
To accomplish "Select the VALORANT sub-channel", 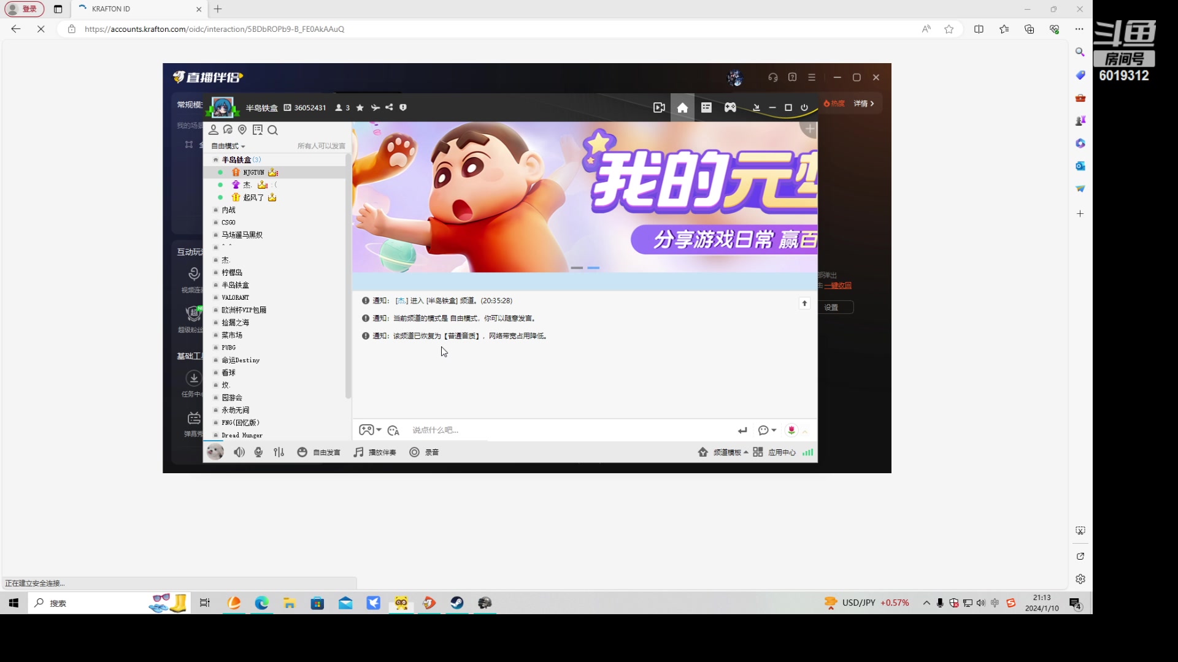I will (x=235, y=297).
